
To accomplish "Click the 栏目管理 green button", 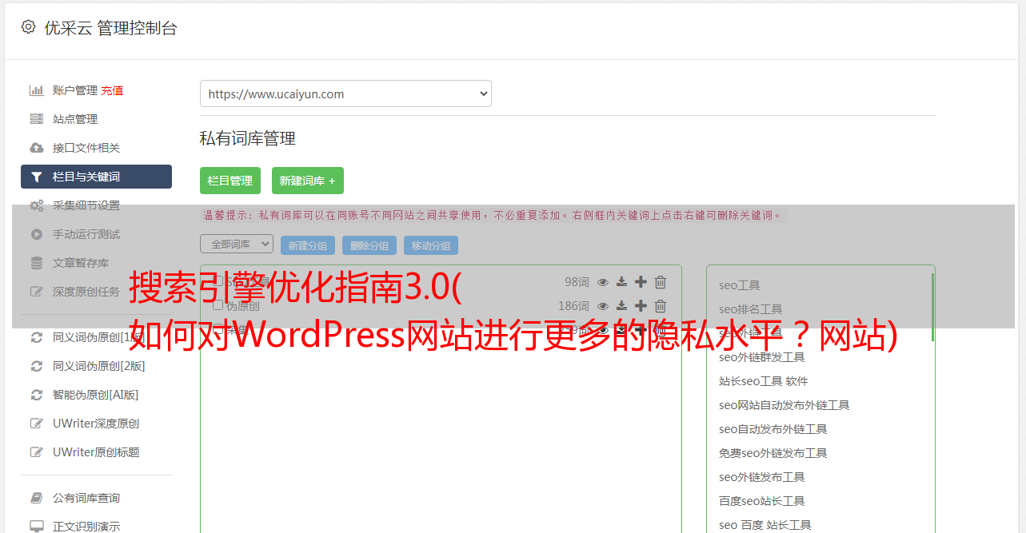I will pos(230,181).
